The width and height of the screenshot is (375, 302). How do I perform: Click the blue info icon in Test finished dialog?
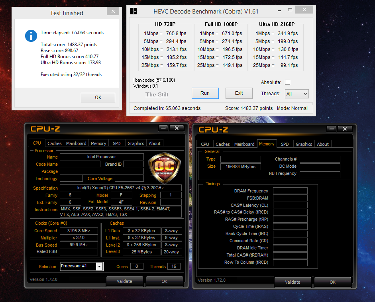(31, 36)
